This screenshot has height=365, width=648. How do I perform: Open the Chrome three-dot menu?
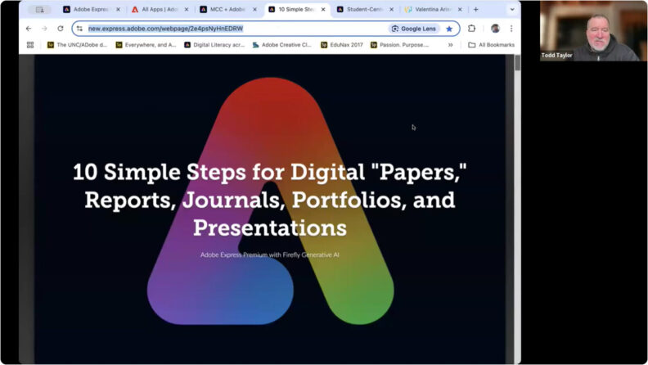click(511, 29)
